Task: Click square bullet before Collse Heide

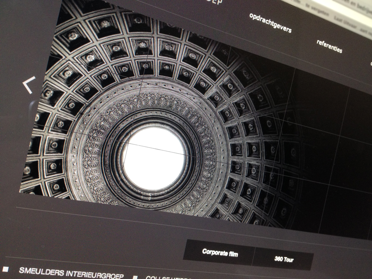Action: point(135,277)
